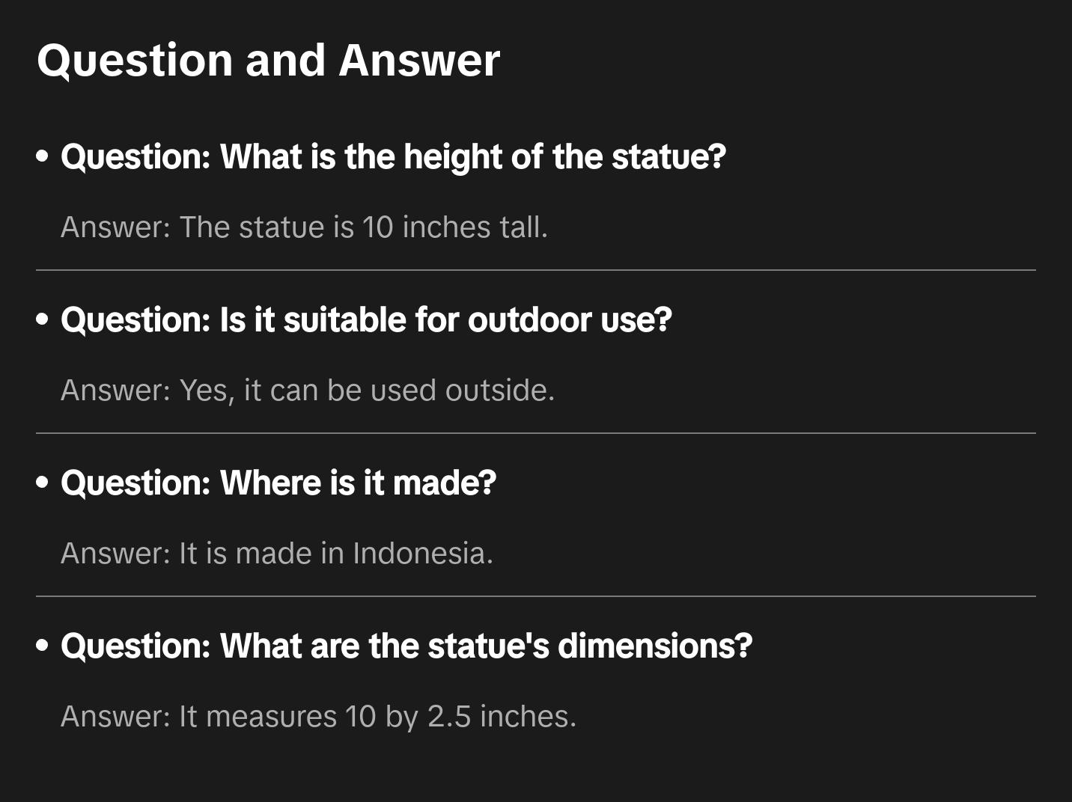Screen dimensions: 1072x802
Task: Click the "made in Indonesia" answer text
Action: (x=277, y=554)
